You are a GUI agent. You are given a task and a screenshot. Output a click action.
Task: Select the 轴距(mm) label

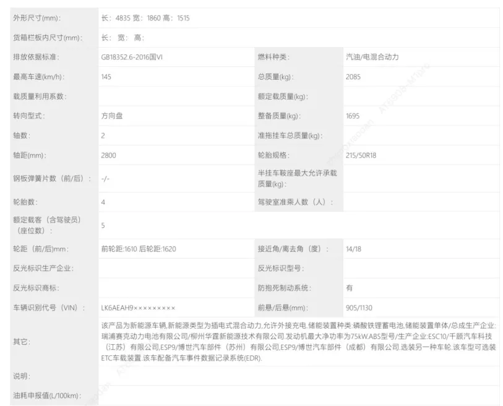click(x=30, y=155)
